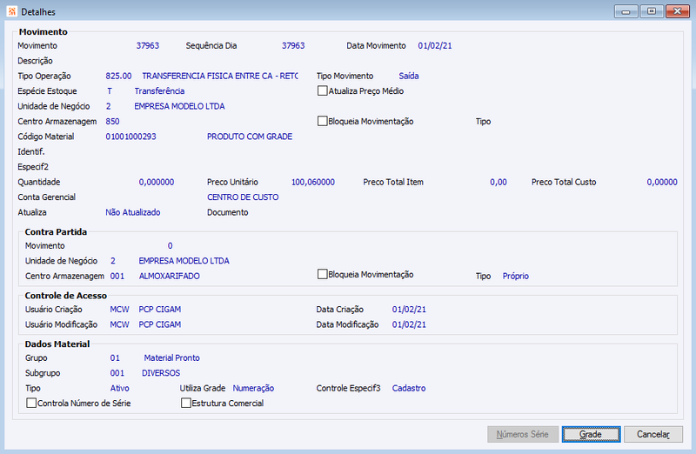Click PCP CIGAM next to Usuário Modificação

click(160, 324)
